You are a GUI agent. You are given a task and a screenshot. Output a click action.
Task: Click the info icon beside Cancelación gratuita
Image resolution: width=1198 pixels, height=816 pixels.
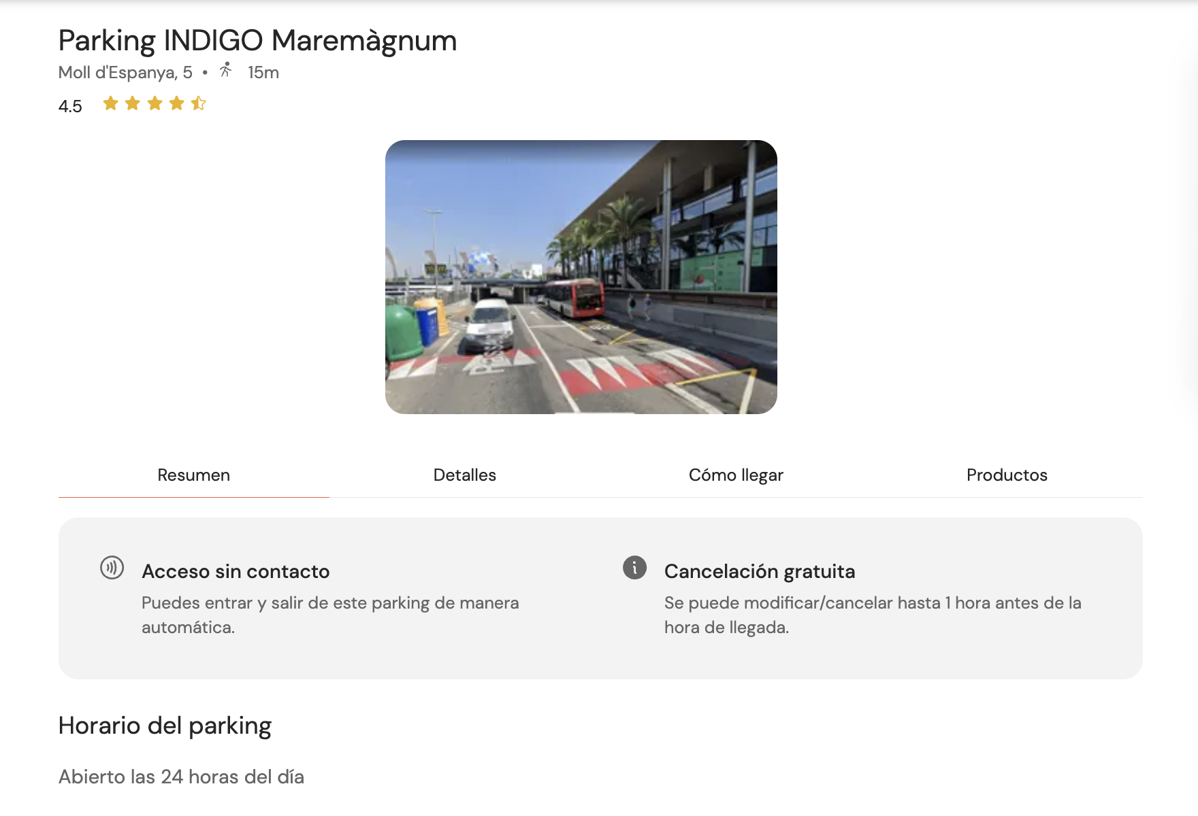[x=635, y=568]
